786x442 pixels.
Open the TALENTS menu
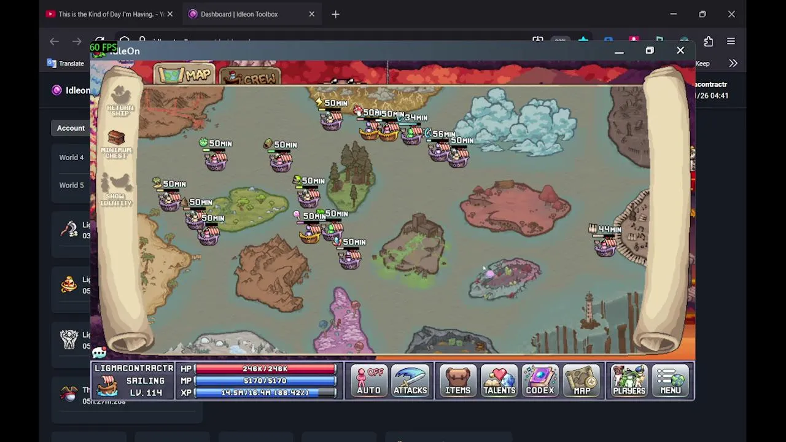[x=499, y=381]
